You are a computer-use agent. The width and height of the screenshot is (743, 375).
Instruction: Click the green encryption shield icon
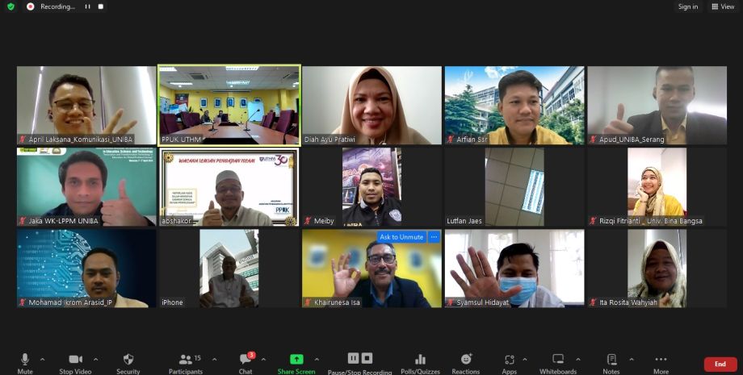pos(10,6)
